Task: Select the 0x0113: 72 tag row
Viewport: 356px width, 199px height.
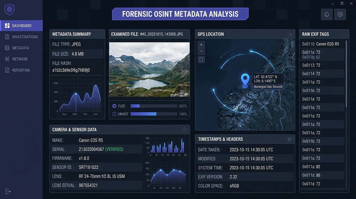Action: (322, 65)
